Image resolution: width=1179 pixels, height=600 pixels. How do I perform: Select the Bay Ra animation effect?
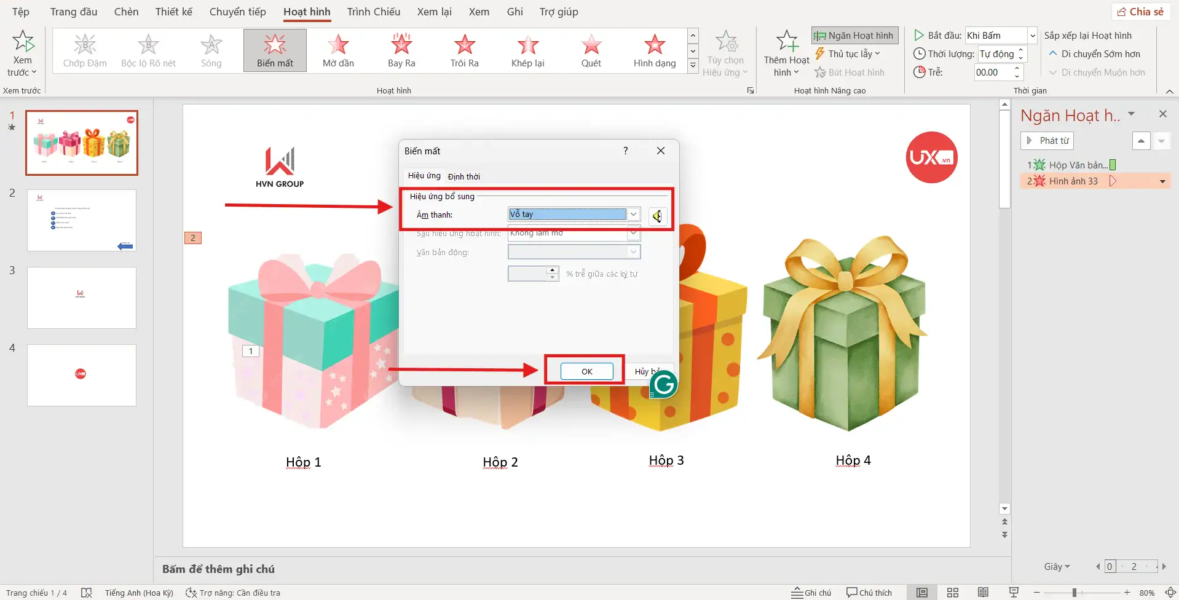click(401, 50)
